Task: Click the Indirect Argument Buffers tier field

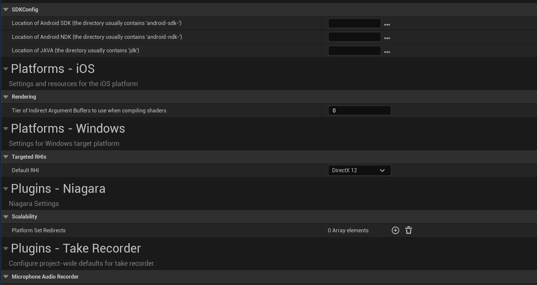Action: coord(359,110)
